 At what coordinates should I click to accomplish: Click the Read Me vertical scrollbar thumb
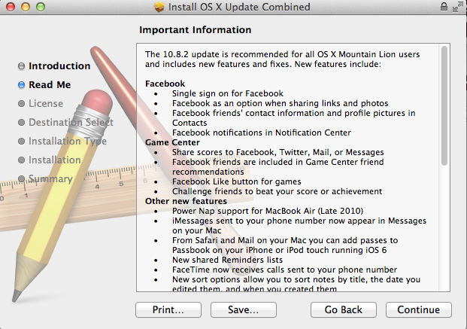[x=444, y=105]
